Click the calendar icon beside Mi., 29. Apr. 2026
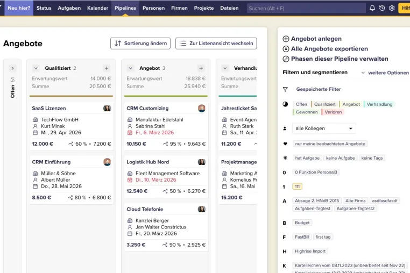Image resolution: width=410 pixels, height=273 pixels. tap(35, 133)
